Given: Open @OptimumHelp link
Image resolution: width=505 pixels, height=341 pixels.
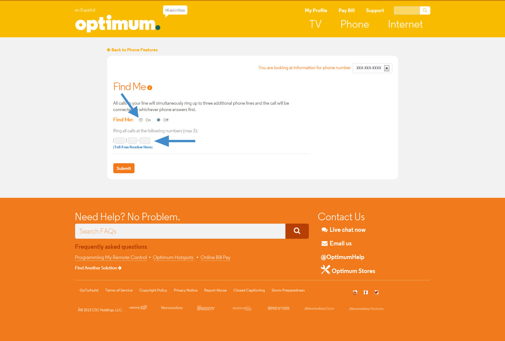Looking at the screenshot, I should point(343,257).
